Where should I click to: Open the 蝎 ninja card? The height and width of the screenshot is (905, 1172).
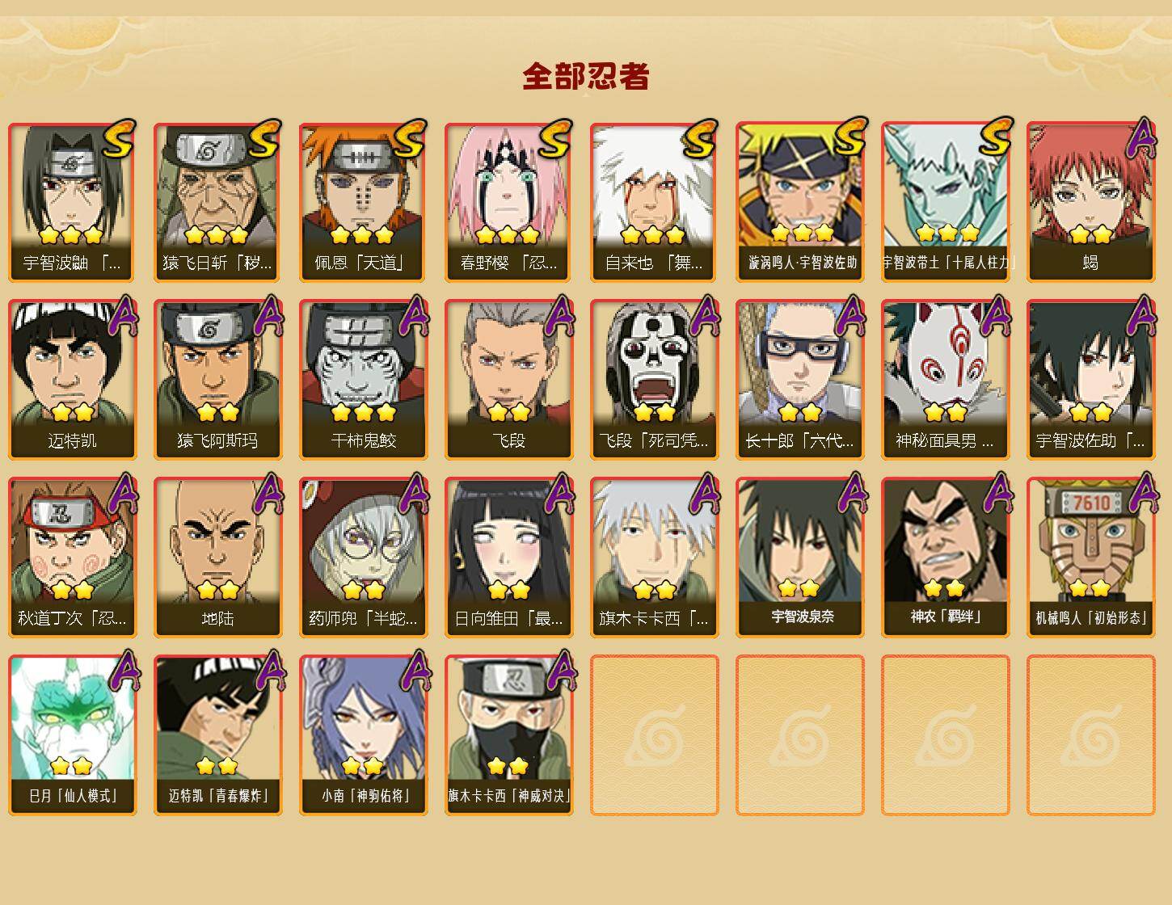pos(1091,202)
